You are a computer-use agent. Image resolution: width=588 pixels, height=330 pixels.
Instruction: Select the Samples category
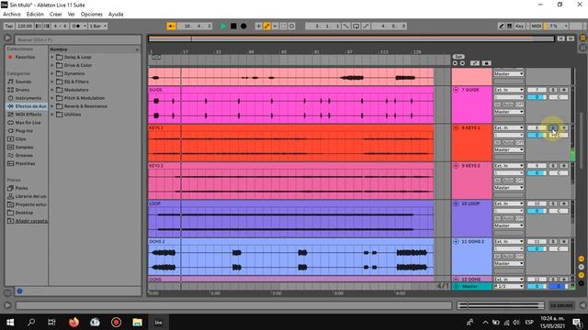24,148
